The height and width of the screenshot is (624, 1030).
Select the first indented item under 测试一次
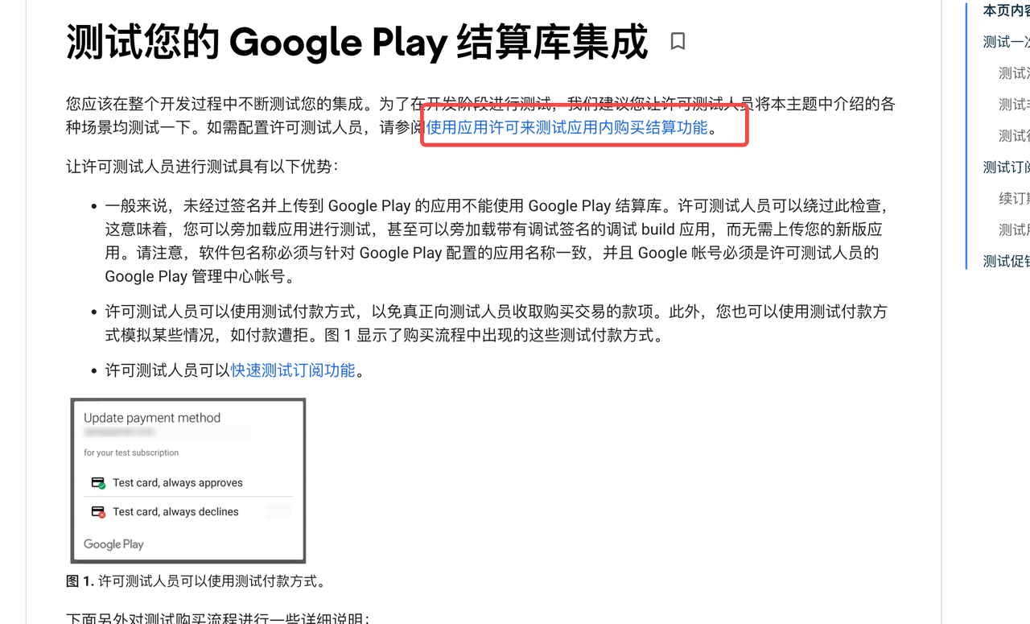pos(1015,73)
